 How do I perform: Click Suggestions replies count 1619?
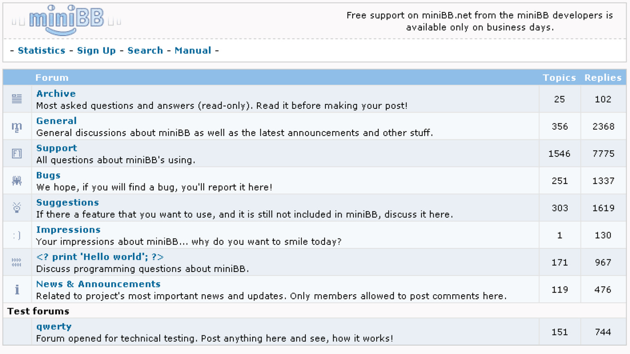pyautogui.click(x=603, y=208)
